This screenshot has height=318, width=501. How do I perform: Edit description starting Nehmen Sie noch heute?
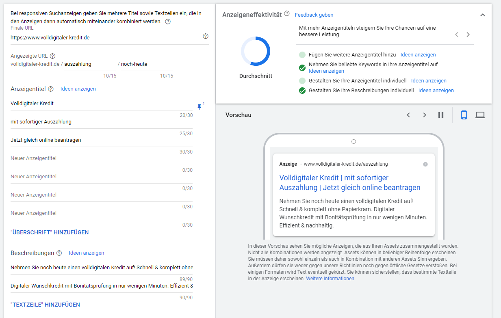[102, 268]
